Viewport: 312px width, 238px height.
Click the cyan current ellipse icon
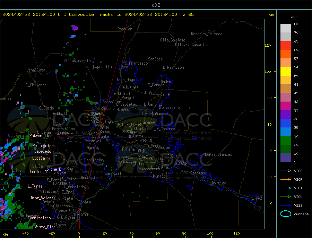coord(286,214)
